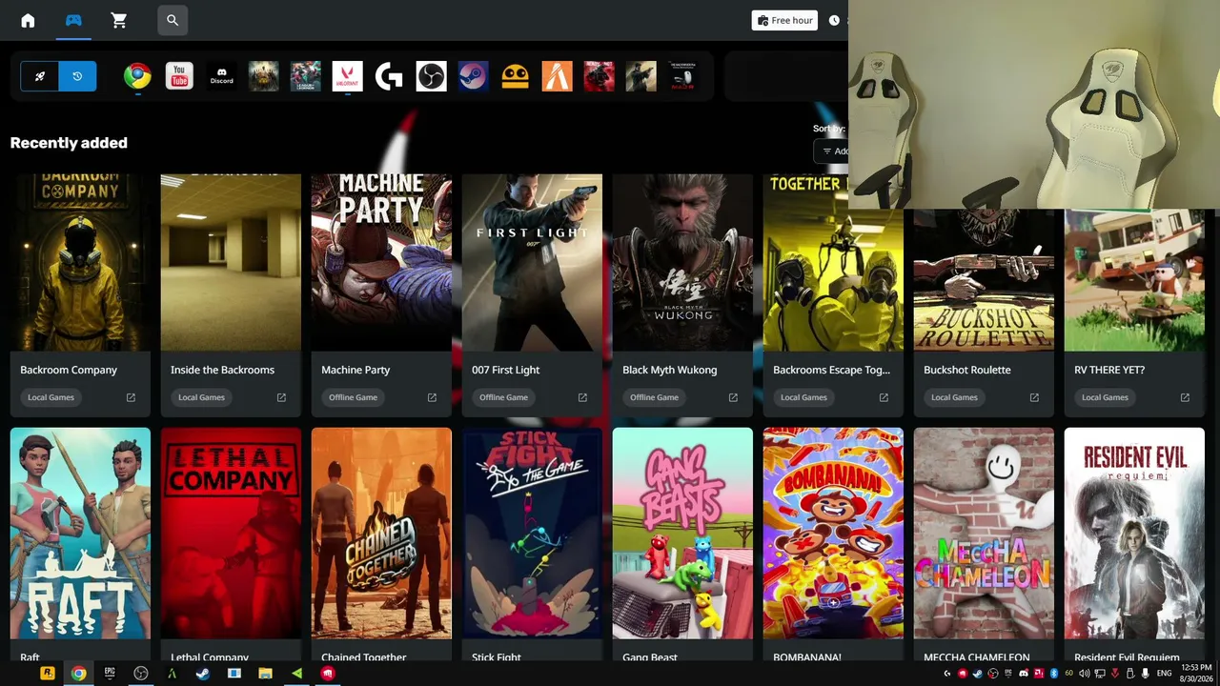
Task: Switch to OBS Studio in taskbar
Action: click(141, 674)
